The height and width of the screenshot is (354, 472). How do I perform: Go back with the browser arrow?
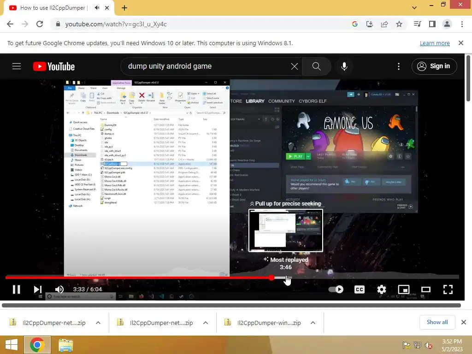(x=10, y=24)
